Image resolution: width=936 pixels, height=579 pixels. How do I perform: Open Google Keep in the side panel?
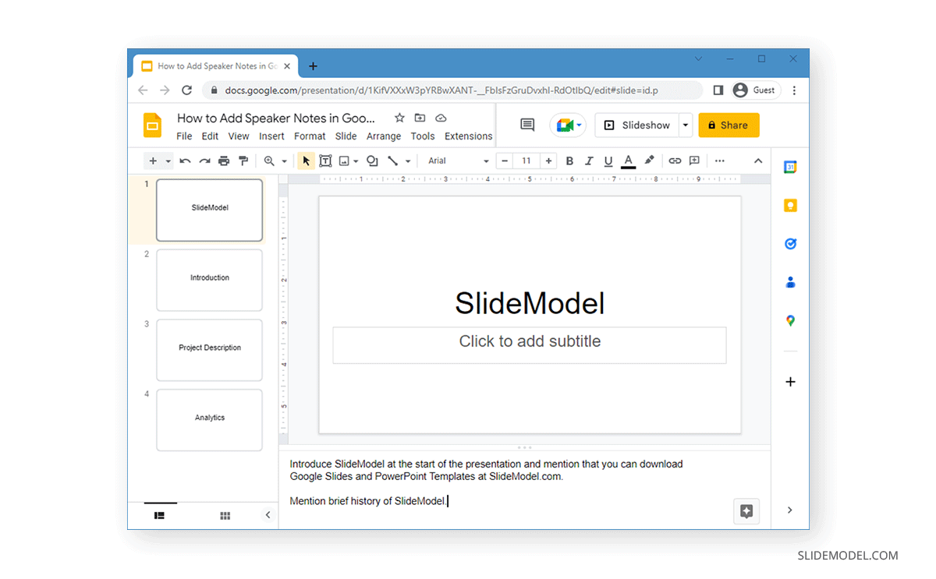coord(790,205)
